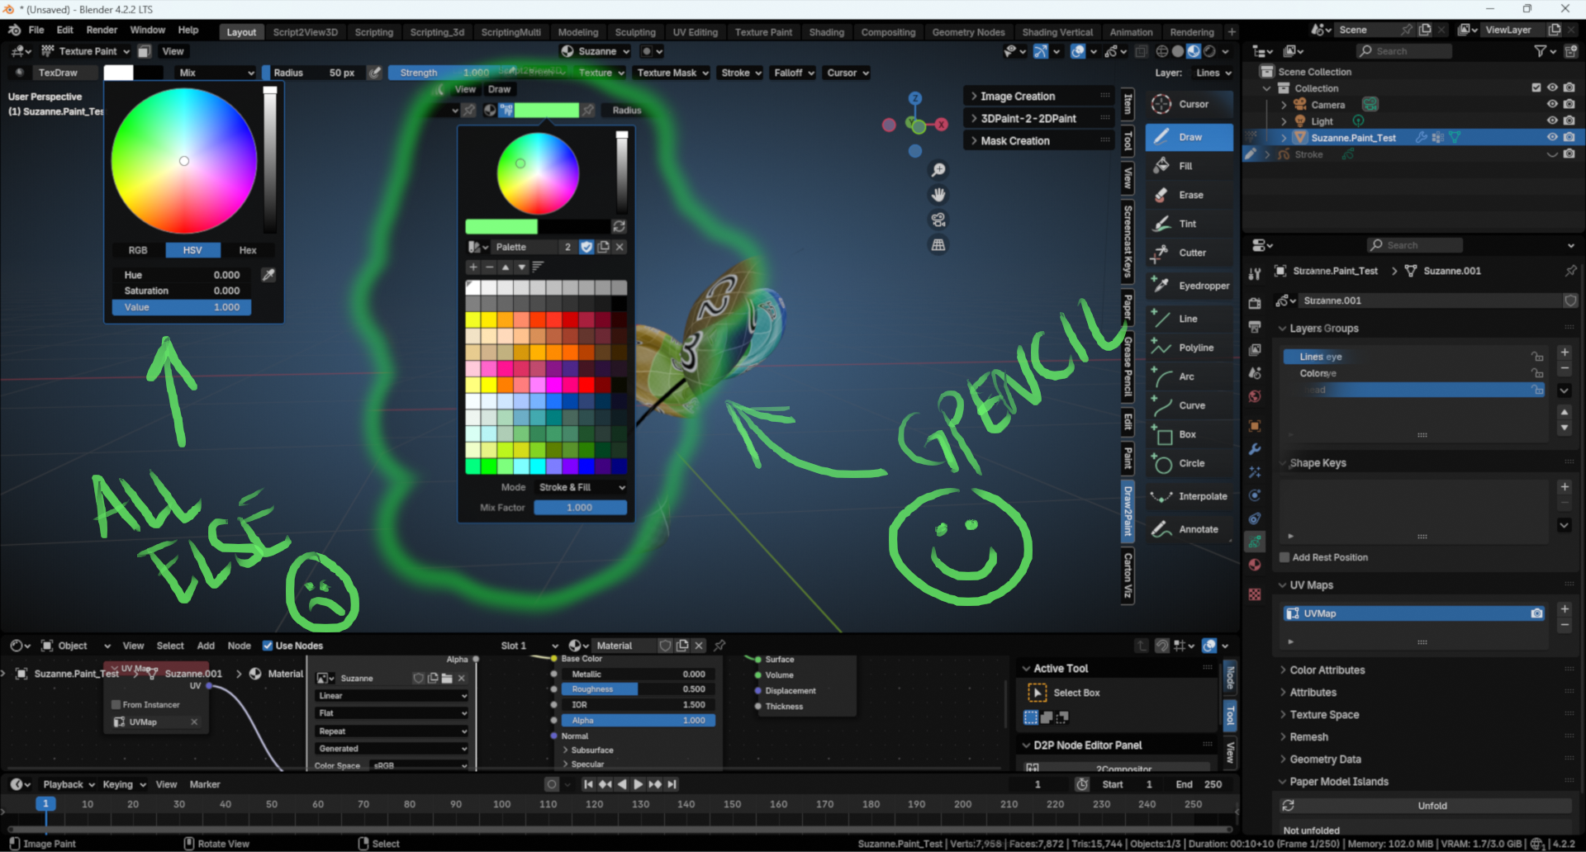Open Stroke & Fill mode dropdown
Screen dimensions: 1586x852
pos(581,487)
